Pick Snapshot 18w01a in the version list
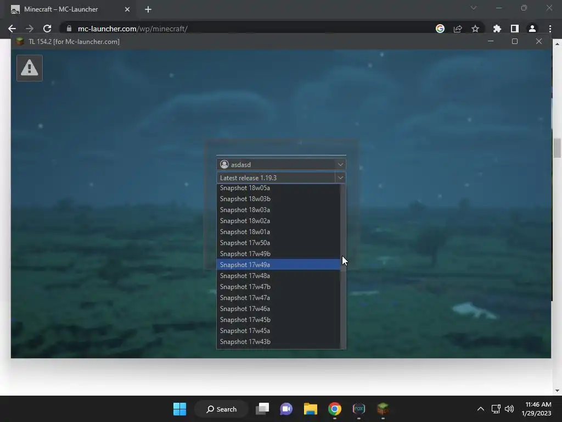This screenshot has width=562, height=422. click(x=278, y=232)
